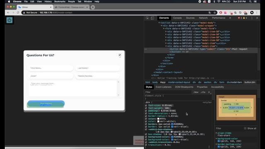The height and width of the screenshot is (149, 265).
Task: Expand border-bottom-color in computed styles
Action: coord(216,144)
